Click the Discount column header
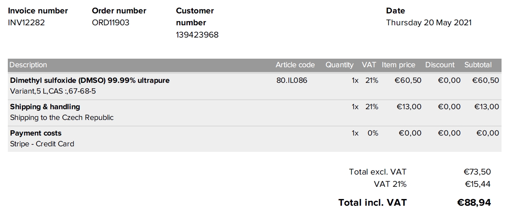506x212 pixels. pyautogui.click(x=440, y=65)
